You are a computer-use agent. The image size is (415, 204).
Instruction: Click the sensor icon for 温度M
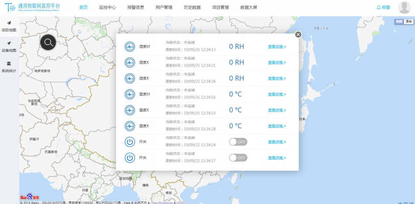tap(129, 94)
